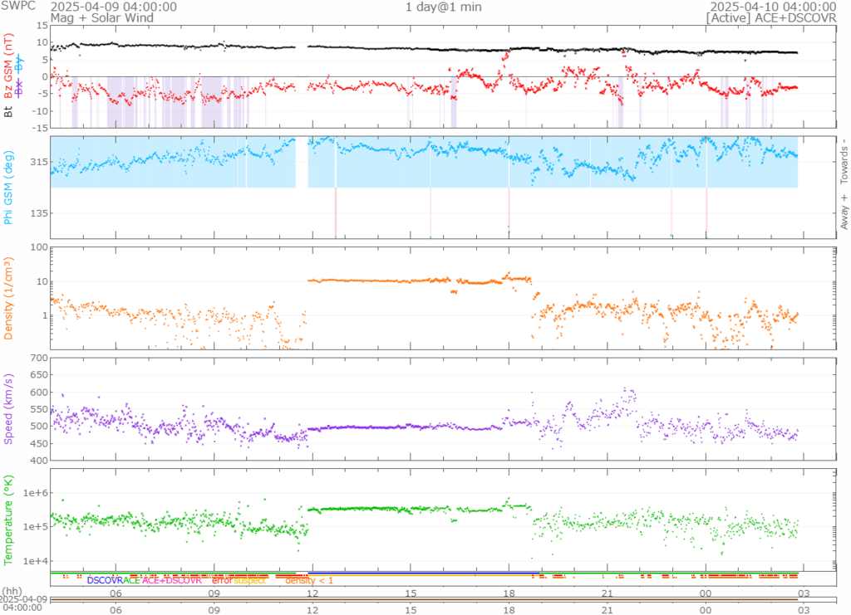Select the Phi GSM (deg) axis label

(10, 187)
